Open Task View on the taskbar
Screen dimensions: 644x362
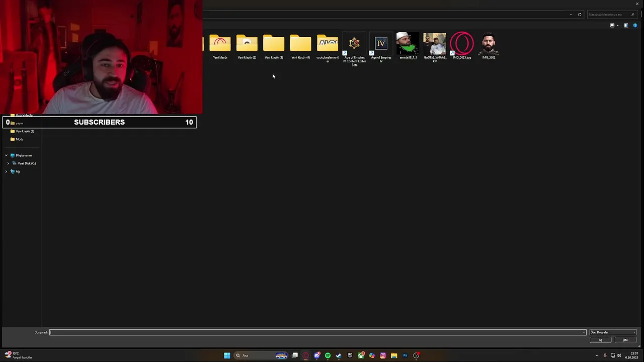[295, 355]
